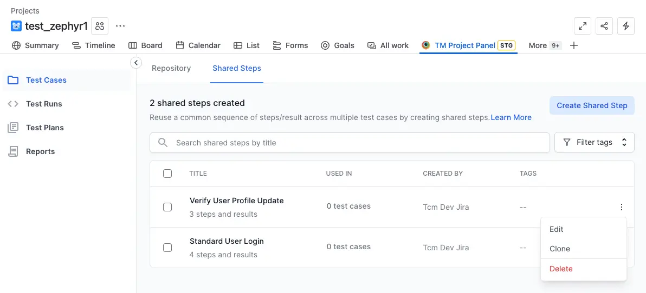Click the share icon in header
Image resolution: width=646 pixels, height=293 pixels.
tap(604, 26)
